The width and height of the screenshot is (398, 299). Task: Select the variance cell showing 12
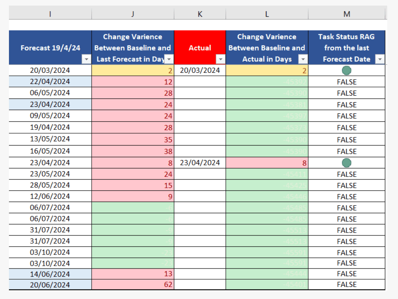point(133,82)
